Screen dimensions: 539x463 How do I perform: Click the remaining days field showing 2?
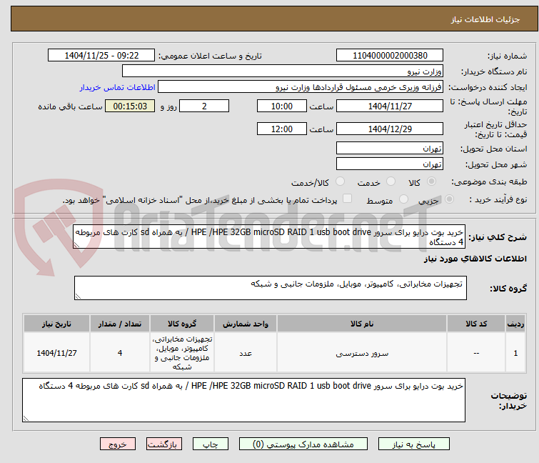coord(204,106)
